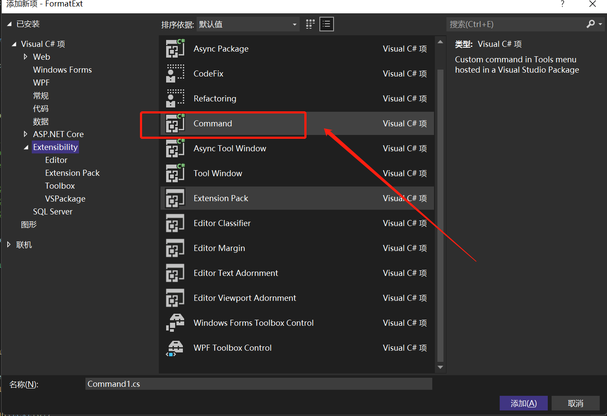Click the Async Tool Window icon
The image size is (607, 416).
point(175,148)
